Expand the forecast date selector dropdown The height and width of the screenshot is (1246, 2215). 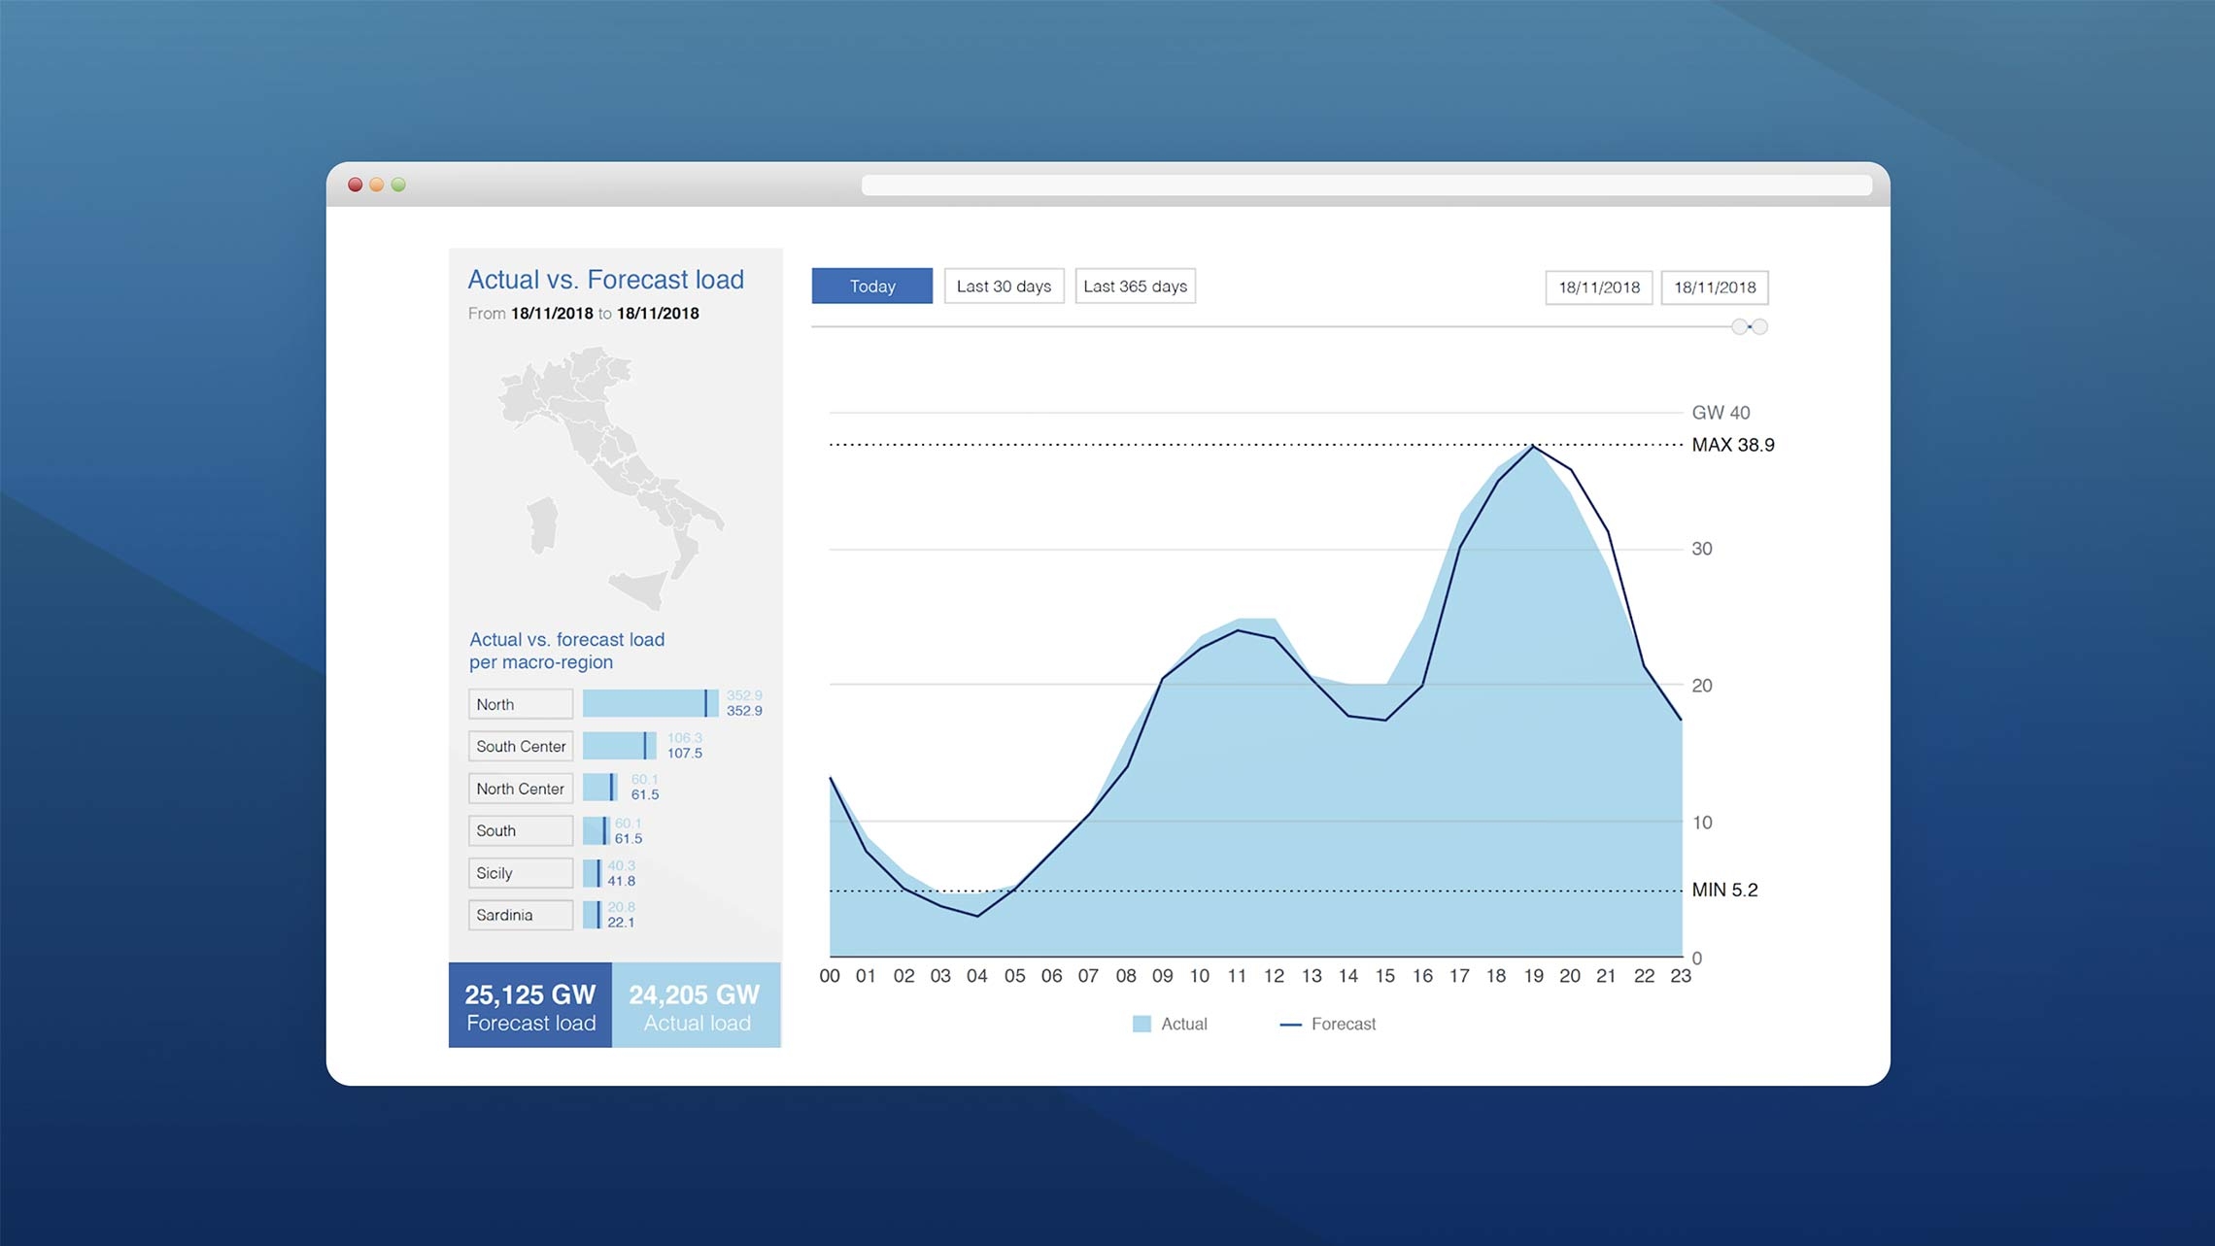point(1710,285)
